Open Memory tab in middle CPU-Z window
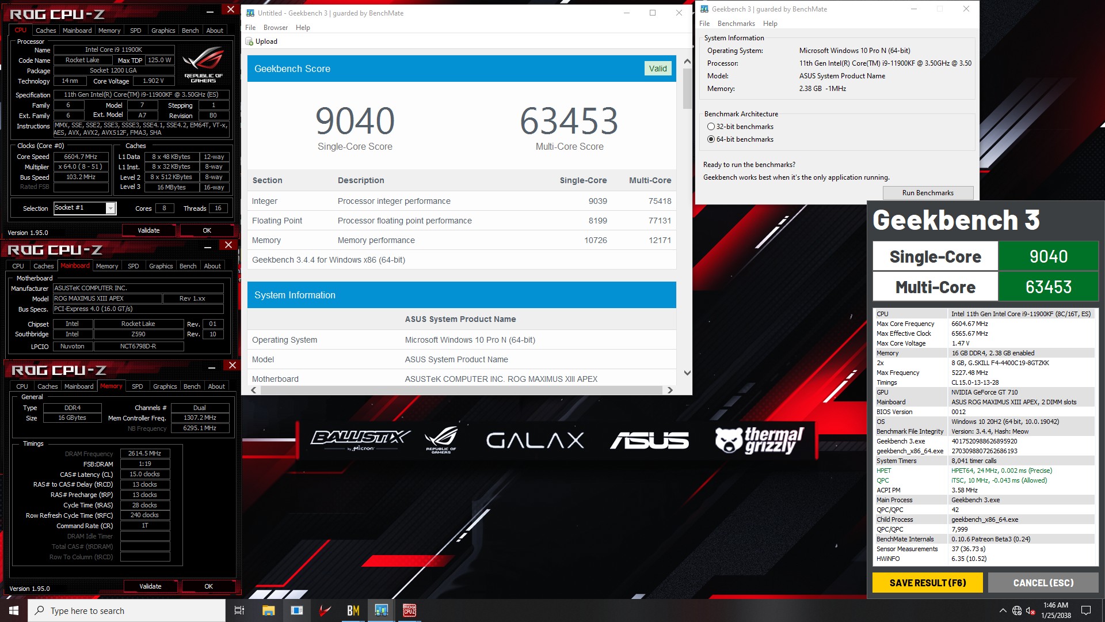 click(x=107, y=266)
